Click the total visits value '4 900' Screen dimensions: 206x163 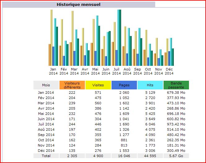(98, 156)
